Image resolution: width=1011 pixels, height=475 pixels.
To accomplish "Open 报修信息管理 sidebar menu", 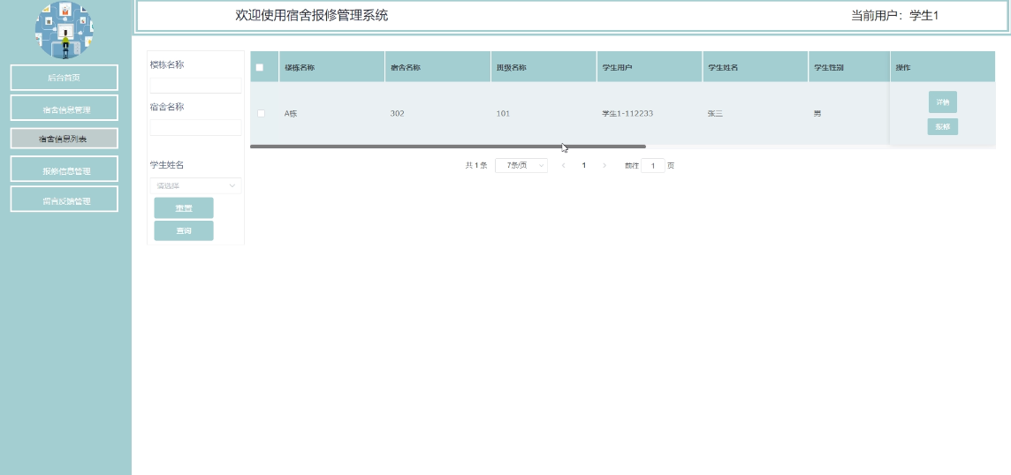I will 65,169.
